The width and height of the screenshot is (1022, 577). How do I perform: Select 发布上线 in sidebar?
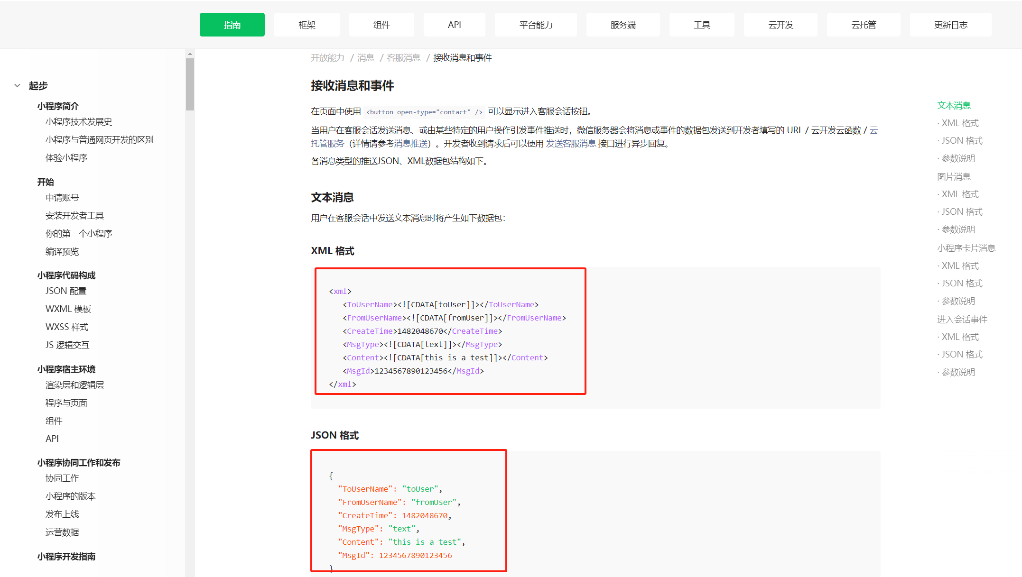[62, 514]
